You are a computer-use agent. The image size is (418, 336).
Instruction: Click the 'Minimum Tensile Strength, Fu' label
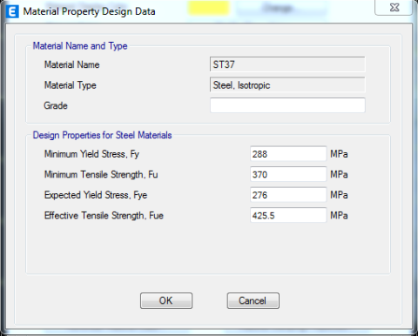[101, 174]
